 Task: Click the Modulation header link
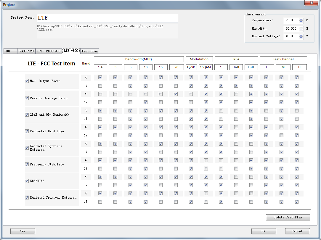pos(199,59)
